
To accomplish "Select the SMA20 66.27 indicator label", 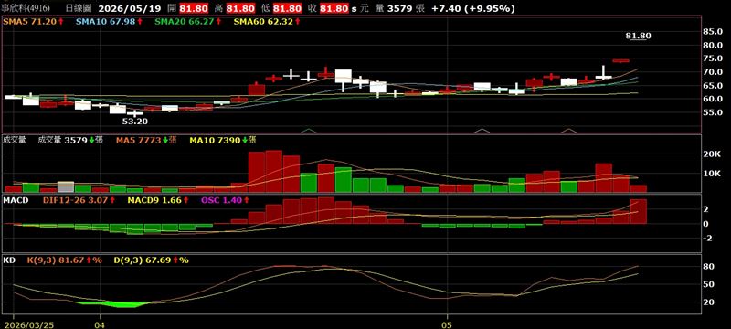I will click(x=189, y=21).
